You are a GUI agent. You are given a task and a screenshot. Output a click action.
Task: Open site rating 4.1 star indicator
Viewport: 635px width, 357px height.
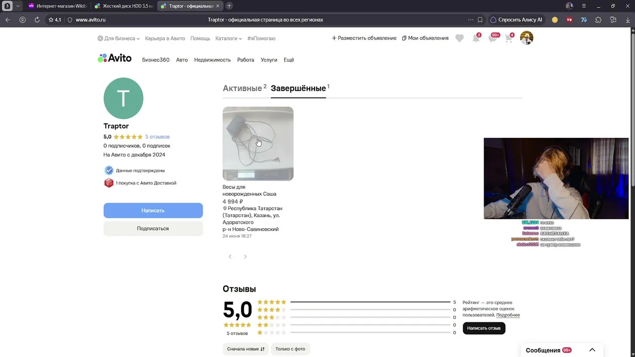point(55,20)
